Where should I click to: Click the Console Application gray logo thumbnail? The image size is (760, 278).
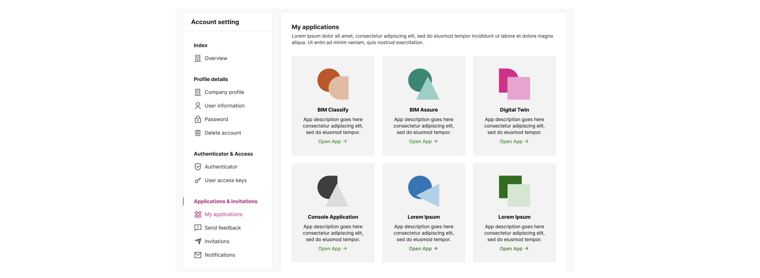coord(333,191)
